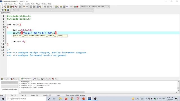This screenshot has width=180, height=101.
Task: Click the '#include<conio.h>' line
Action: click(19, 19)
